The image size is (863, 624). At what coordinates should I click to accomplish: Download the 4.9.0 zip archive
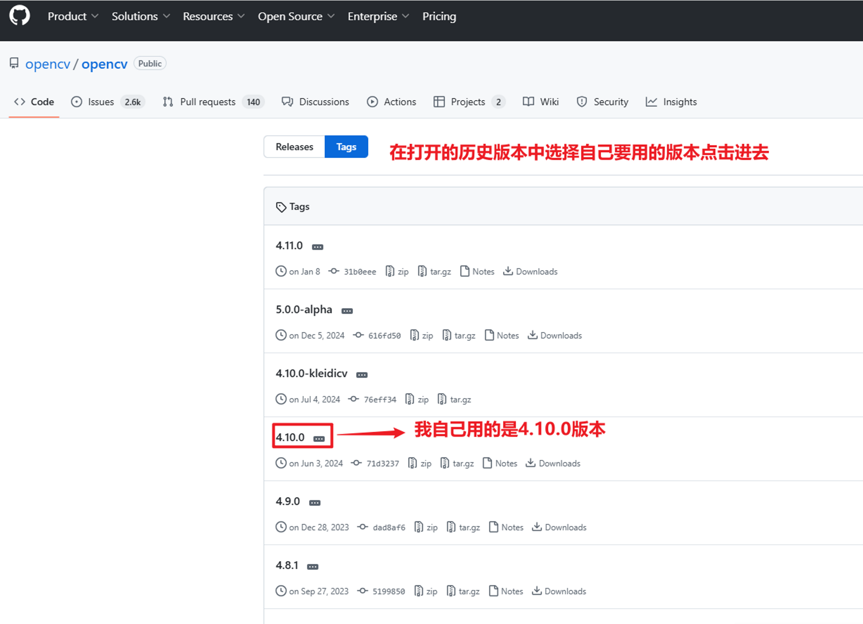point(426,527)
